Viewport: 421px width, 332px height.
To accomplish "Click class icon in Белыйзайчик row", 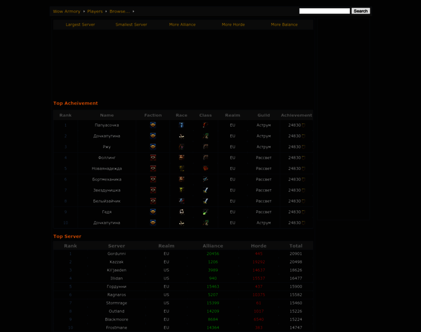I will (206, 201).
